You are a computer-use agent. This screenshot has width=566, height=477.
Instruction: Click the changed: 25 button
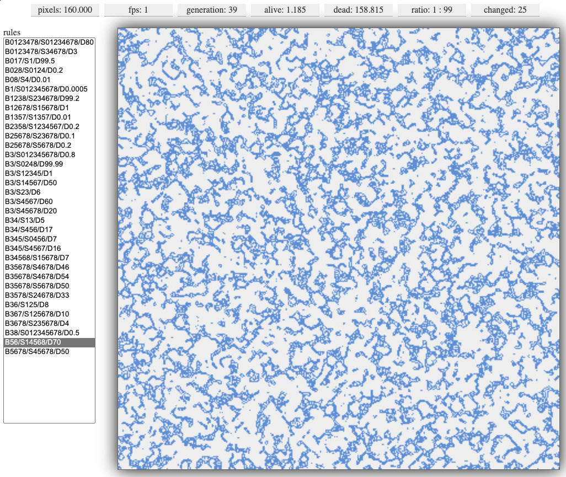pos(505,10)
